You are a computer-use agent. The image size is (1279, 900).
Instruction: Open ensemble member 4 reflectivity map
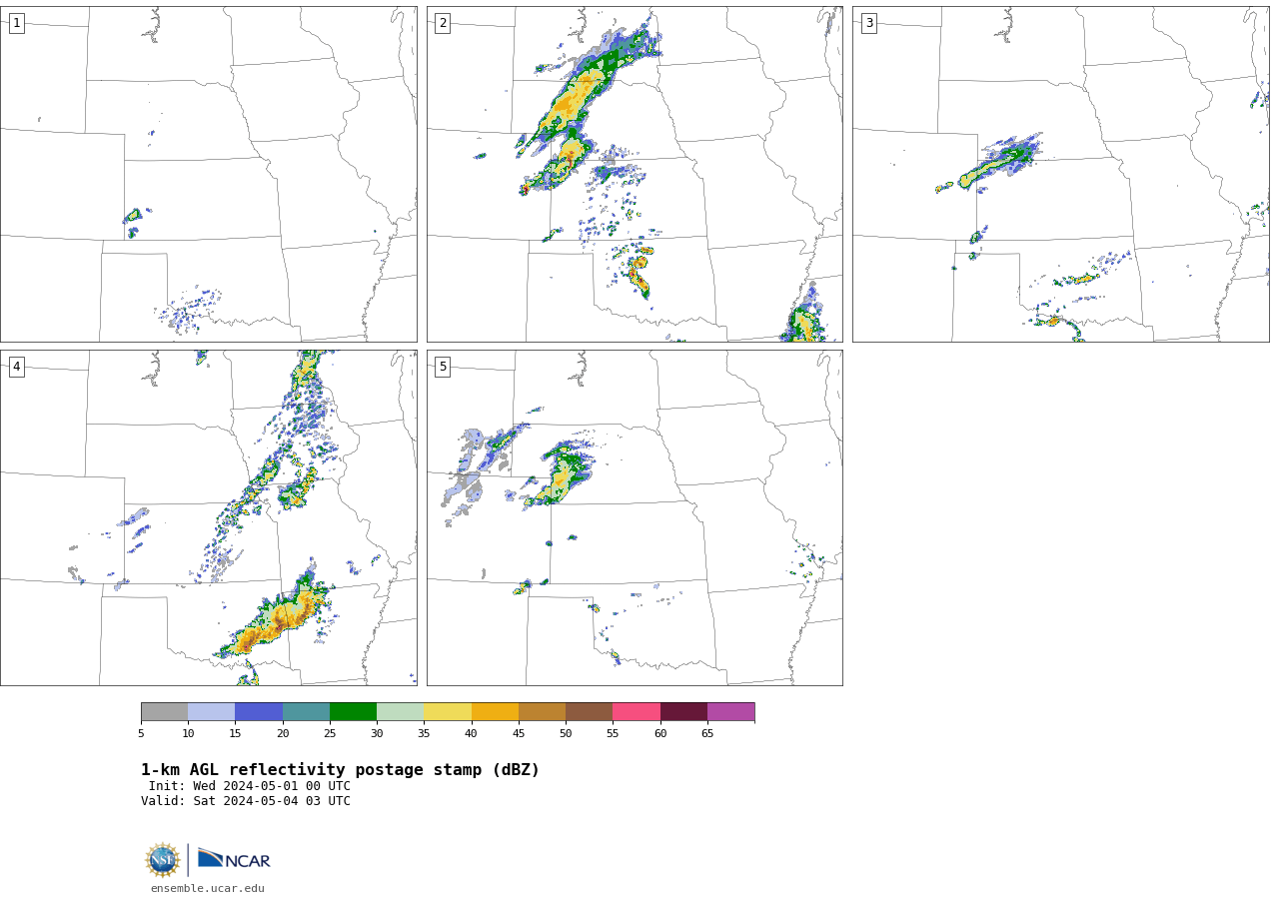pyautogui.click(x=208, y=517)
